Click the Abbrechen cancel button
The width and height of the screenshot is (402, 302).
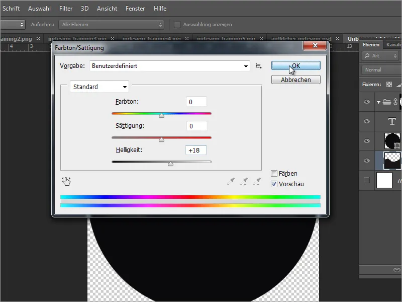(x=296, y=80)
